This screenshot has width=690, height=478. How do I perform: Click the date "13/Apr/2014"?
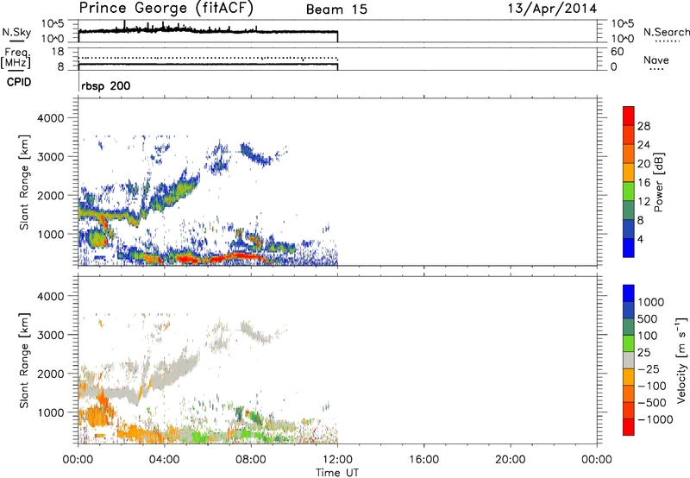click(552, 9)
